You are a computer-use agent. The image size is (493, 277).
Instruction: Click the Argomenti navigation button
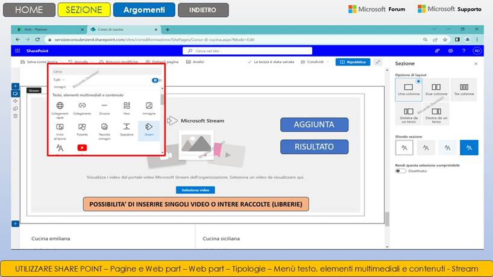pos(144,10)
